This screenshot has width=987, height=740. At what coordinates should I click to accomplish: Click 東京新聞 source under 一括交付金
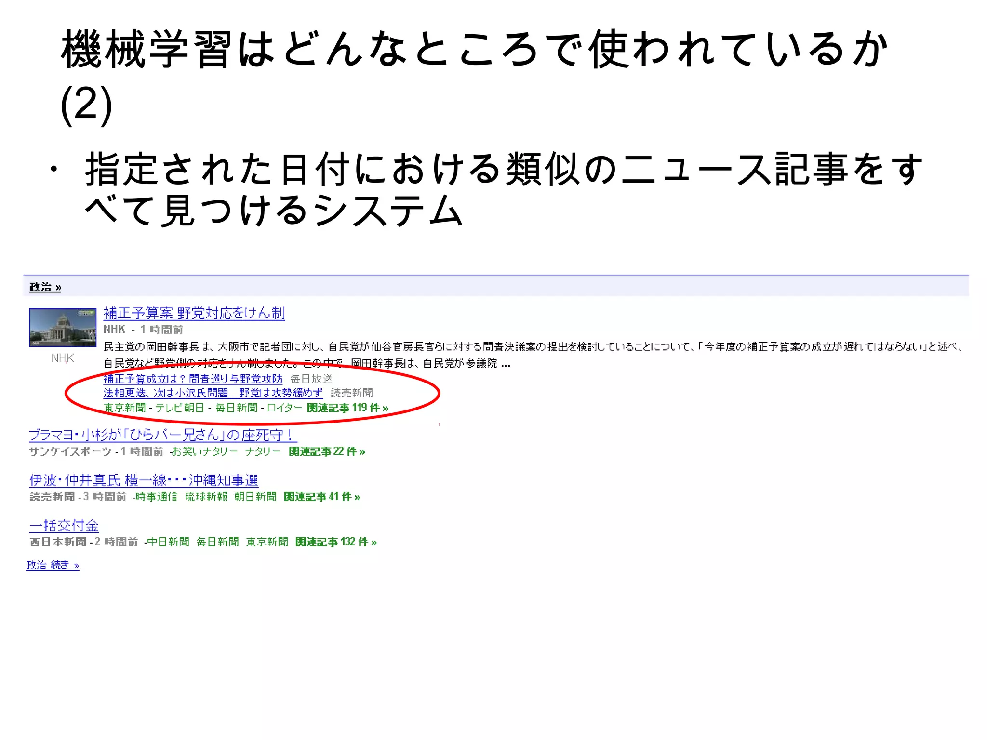pos(267,542)
